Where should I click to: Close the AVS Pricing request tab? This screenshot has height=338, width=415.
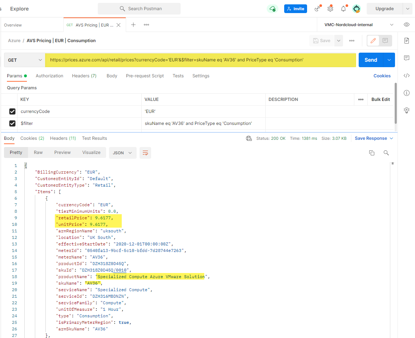pyautogui.click(x=118, y=25)
